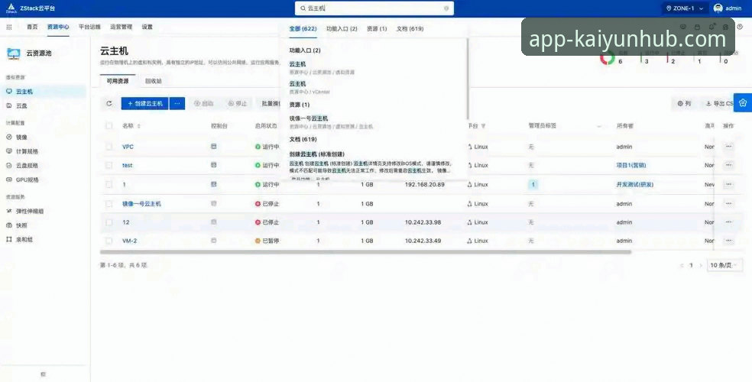Click the search magnifier icon
The width and height of the screenshot is (752, 382).
[303, 8]
